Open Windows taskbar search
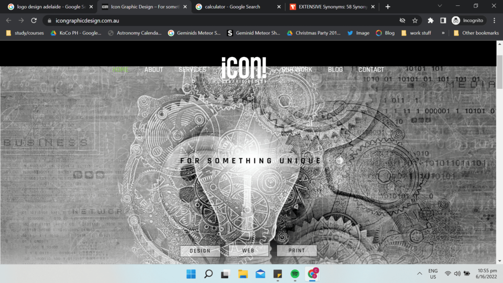 (208, 274)
